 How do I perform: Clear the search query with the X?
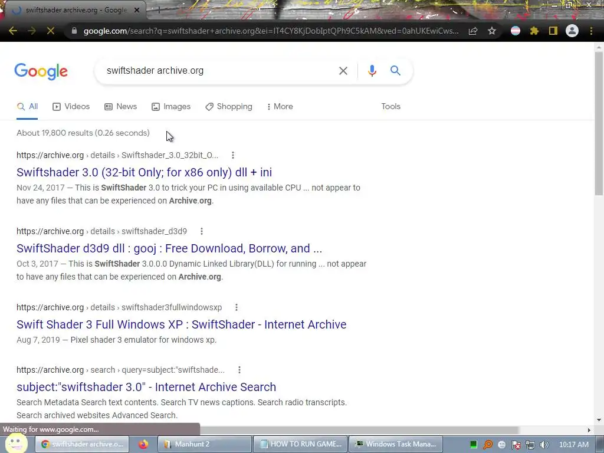click(343, 71)
